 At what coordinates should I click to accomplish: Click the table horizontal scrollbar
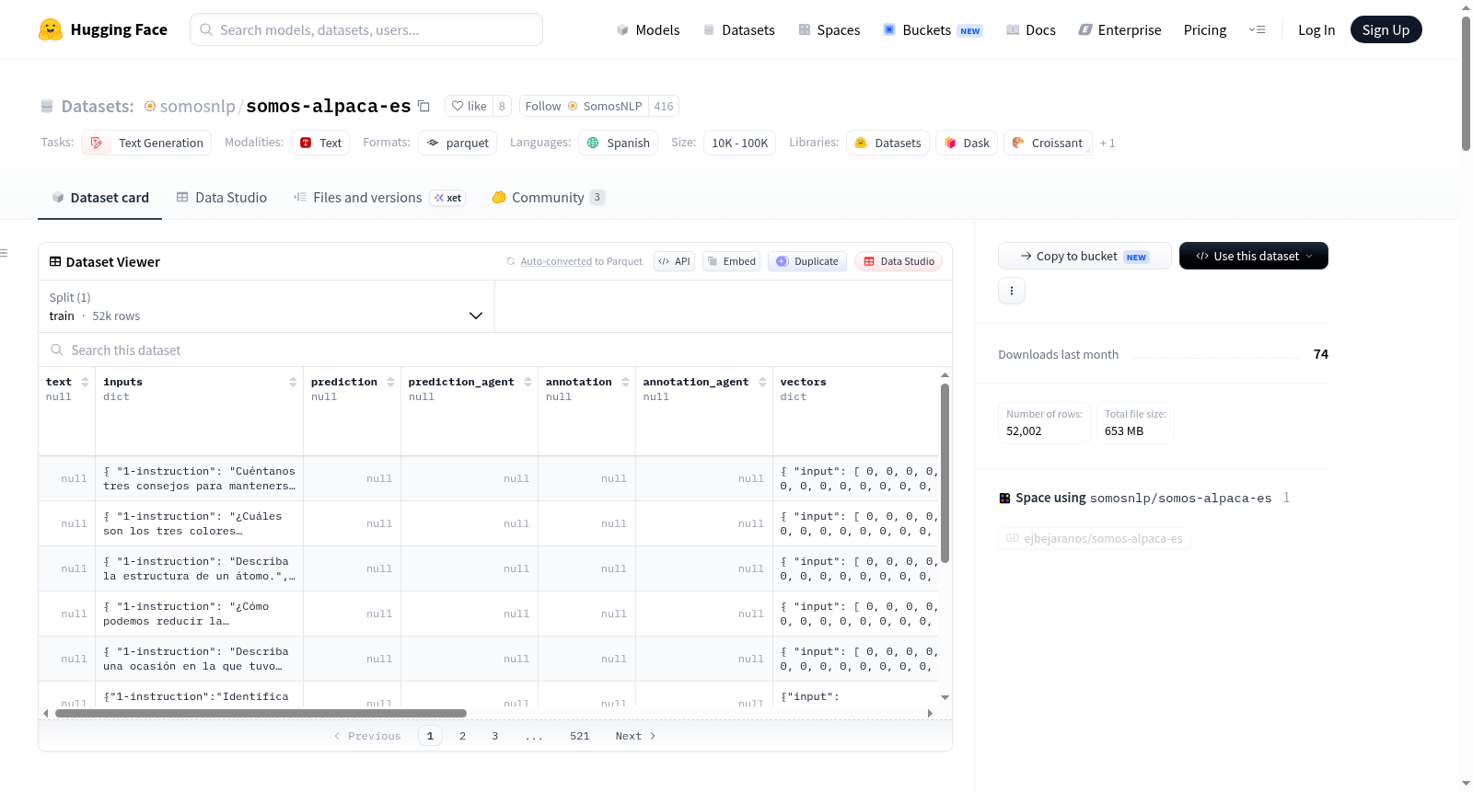(261, 713)
